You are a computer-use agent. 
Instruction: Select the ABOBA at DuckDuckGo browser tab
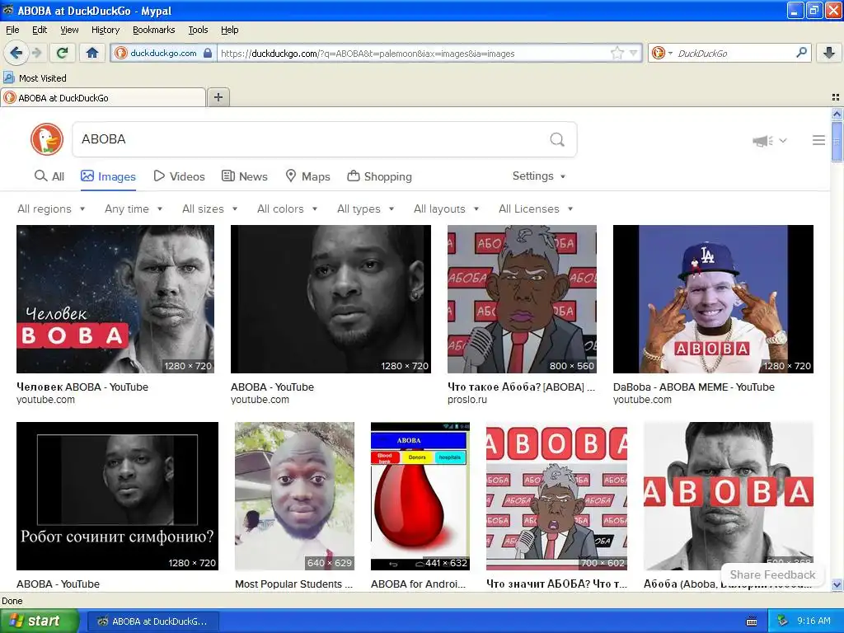coord(103,97)
